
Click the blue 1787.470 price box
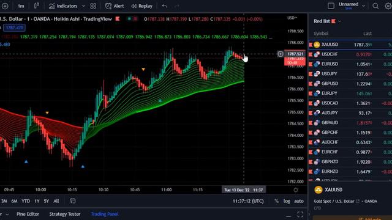pyautogui.click(x=14, y=28)
